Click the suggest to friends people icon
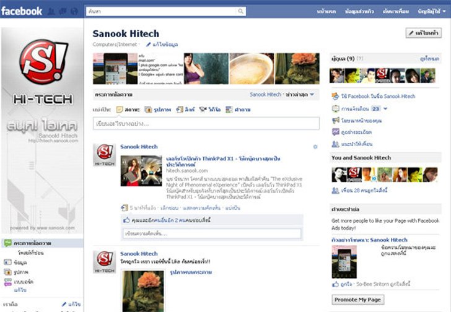This screenshot has width=451, height=312. [335, 144]
